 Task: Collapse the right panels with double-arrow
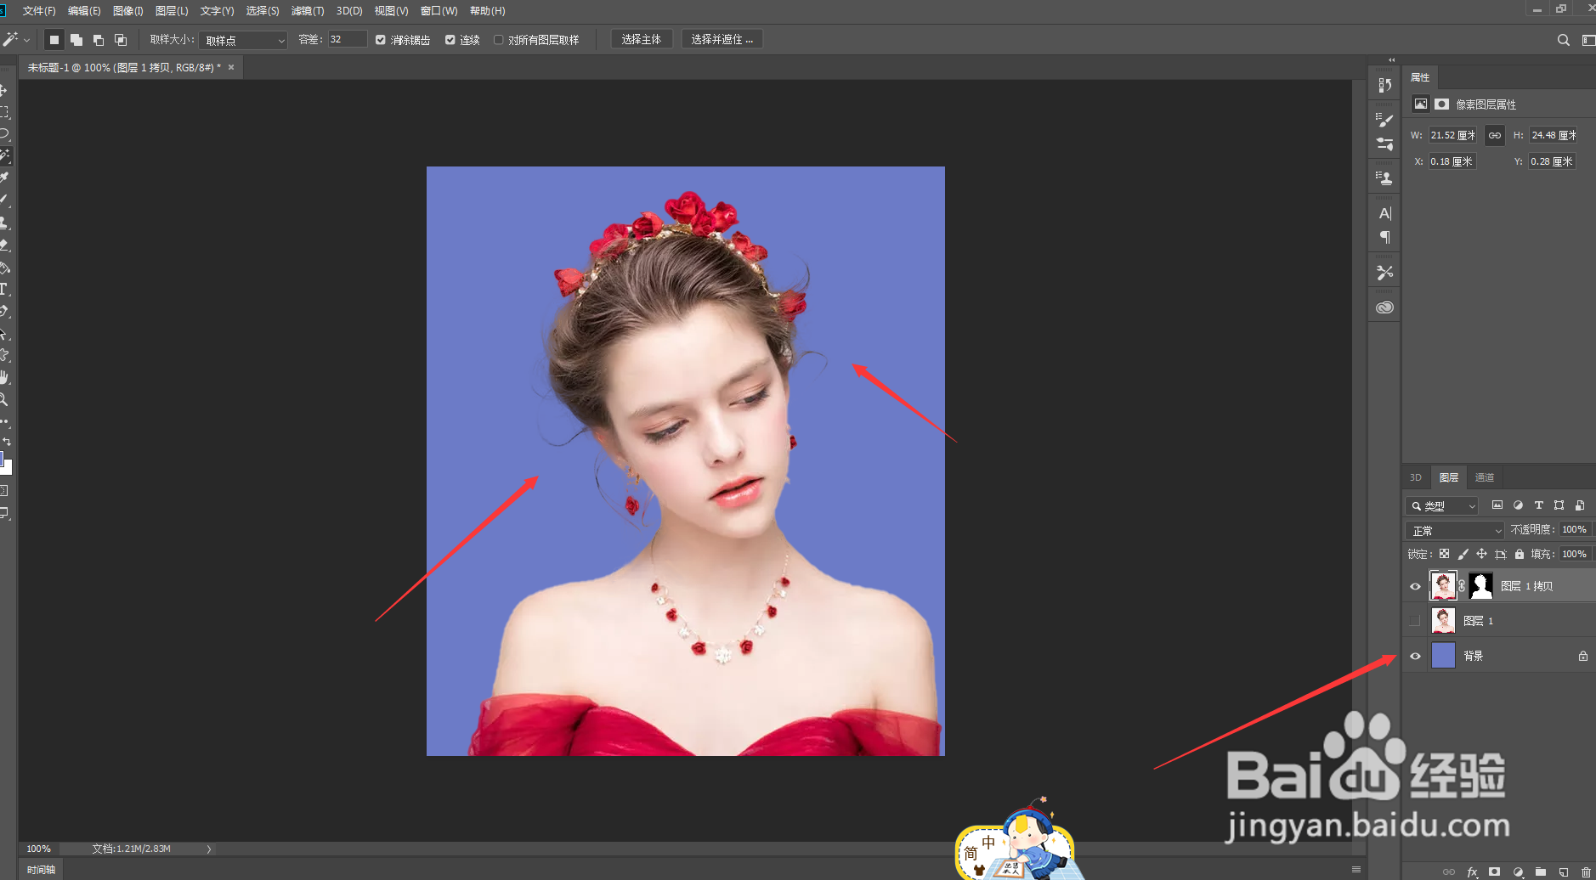click(x=1391, y=59)
